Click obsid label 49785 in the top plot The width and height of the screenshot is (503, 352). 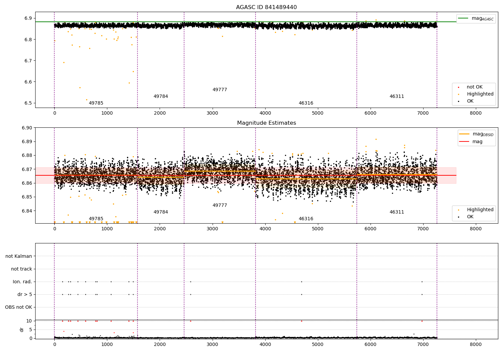coord(96,103)
